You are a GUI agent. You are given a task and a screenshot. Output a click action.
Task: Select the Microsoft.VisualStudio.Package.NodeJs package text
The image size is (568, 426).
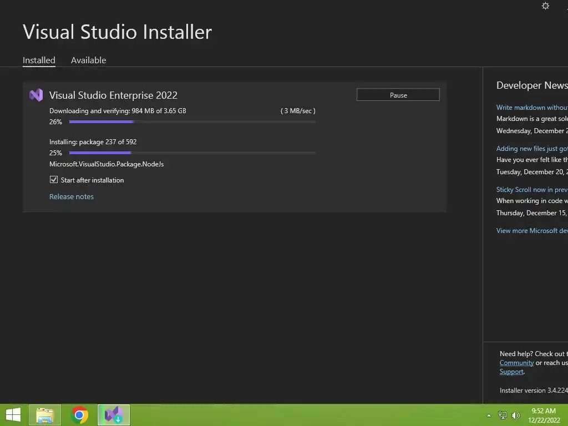(x=106, y=164)
